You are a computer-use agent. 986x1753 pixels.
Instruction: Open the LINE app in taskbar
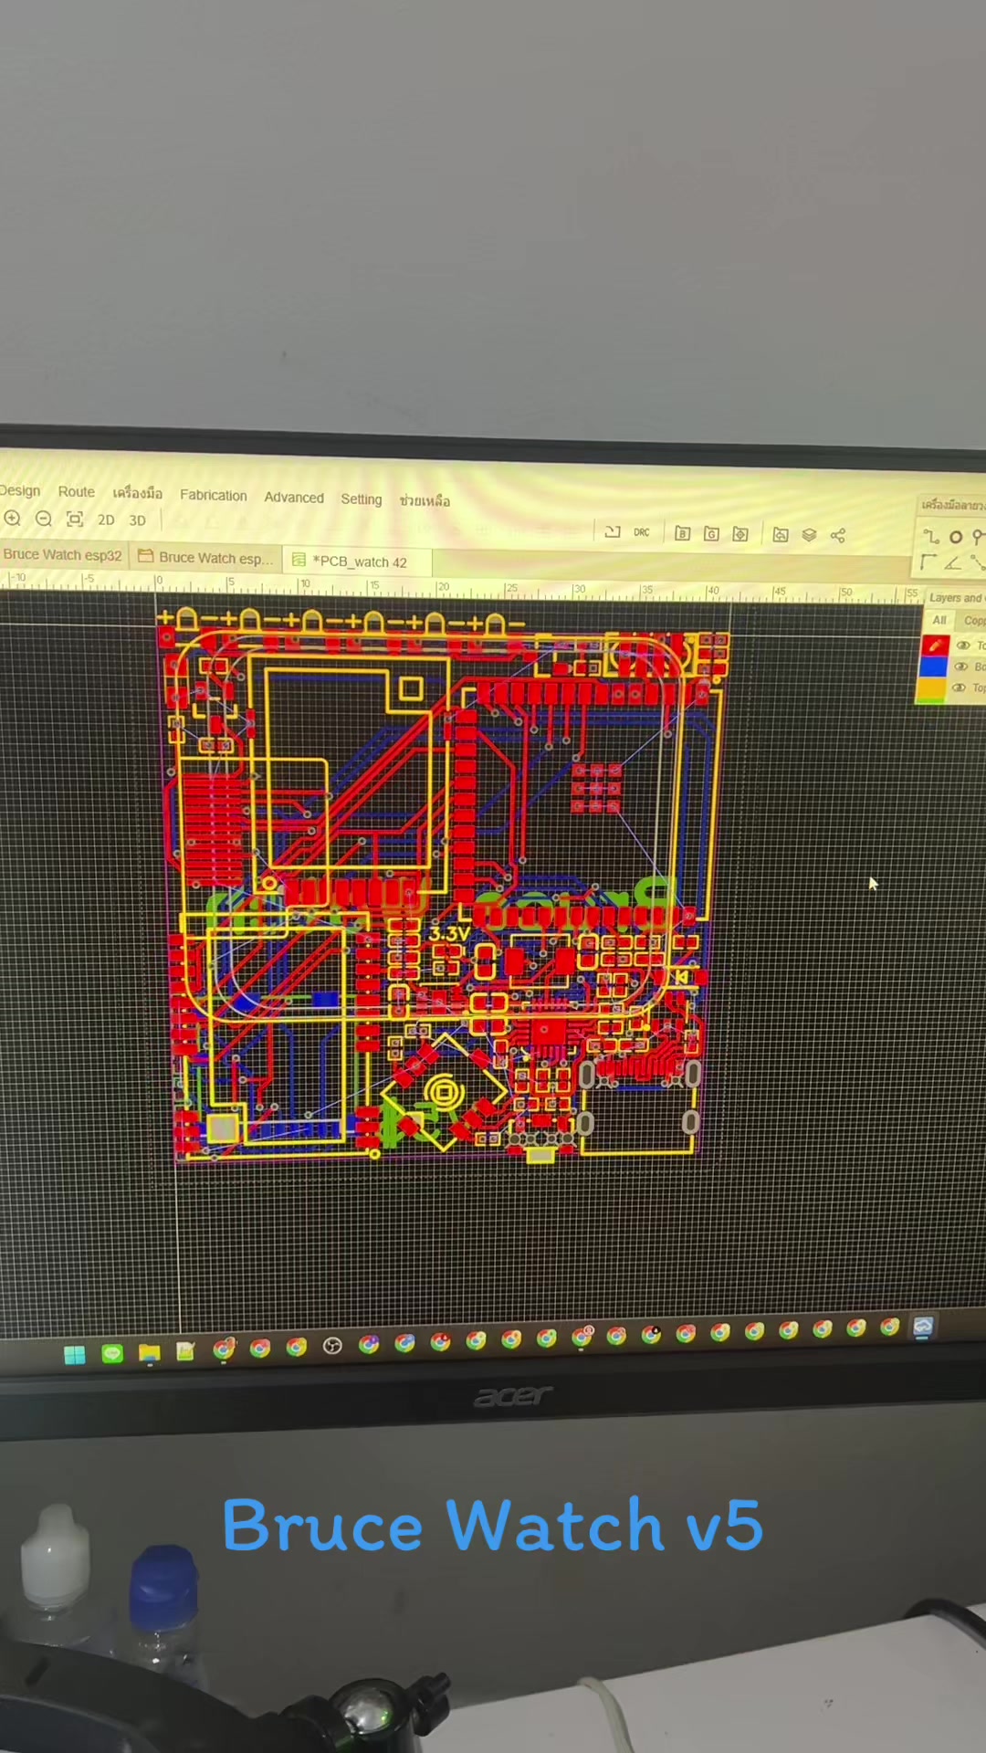(x=112, y=1353)
